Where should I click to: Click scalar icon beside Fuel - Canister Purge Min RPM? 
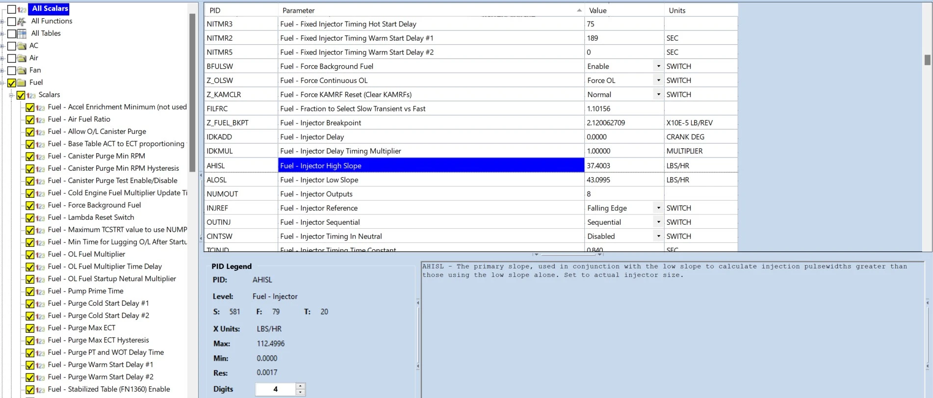click(x=40, y=157)
